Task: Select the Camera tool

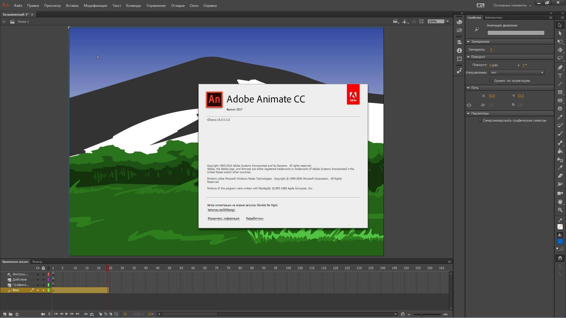Action: 560,193
